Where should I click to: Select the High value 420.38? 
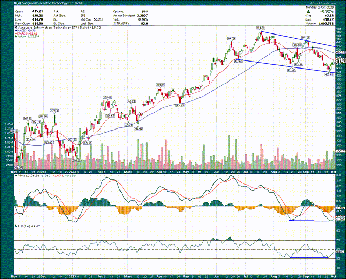tap(37, 16)
